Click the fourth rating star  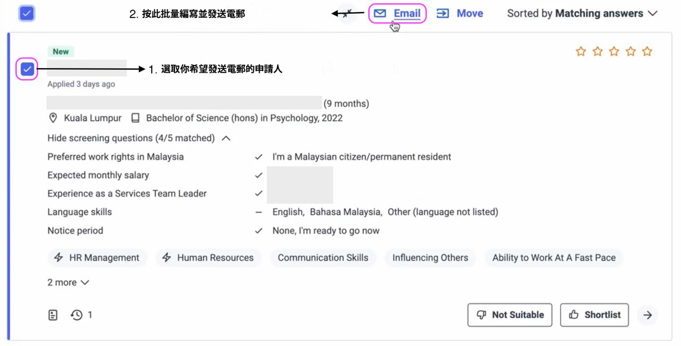(630, 52)
